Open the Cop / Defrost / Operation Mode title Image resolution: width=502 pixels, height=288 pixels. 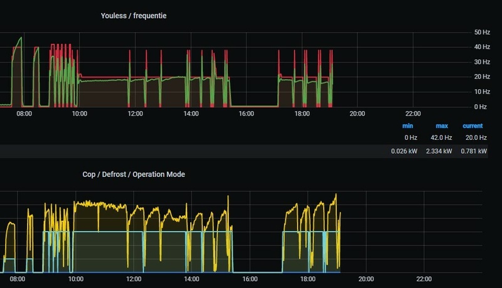134,174
